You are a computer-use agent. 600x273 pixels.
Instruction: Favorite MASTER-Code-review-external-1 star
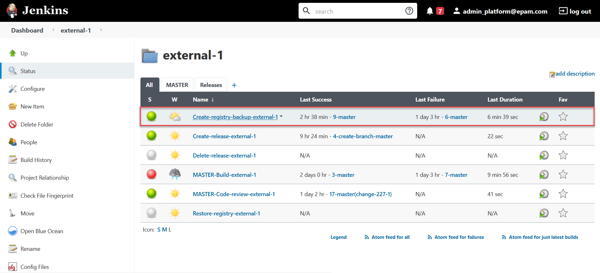[x=563, y=194]
